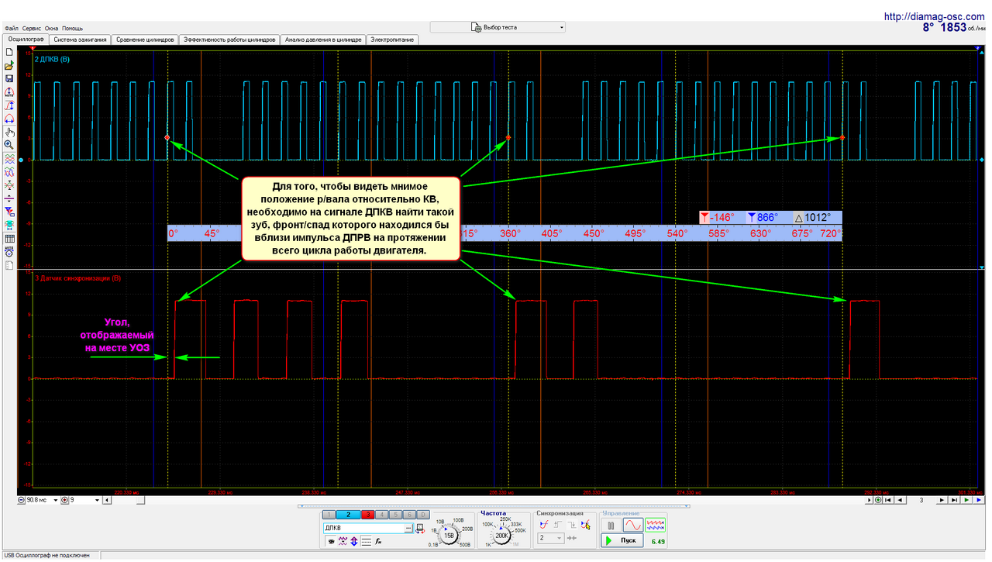Switch to Анализ давления в цилиндре tab

[322, 39]
